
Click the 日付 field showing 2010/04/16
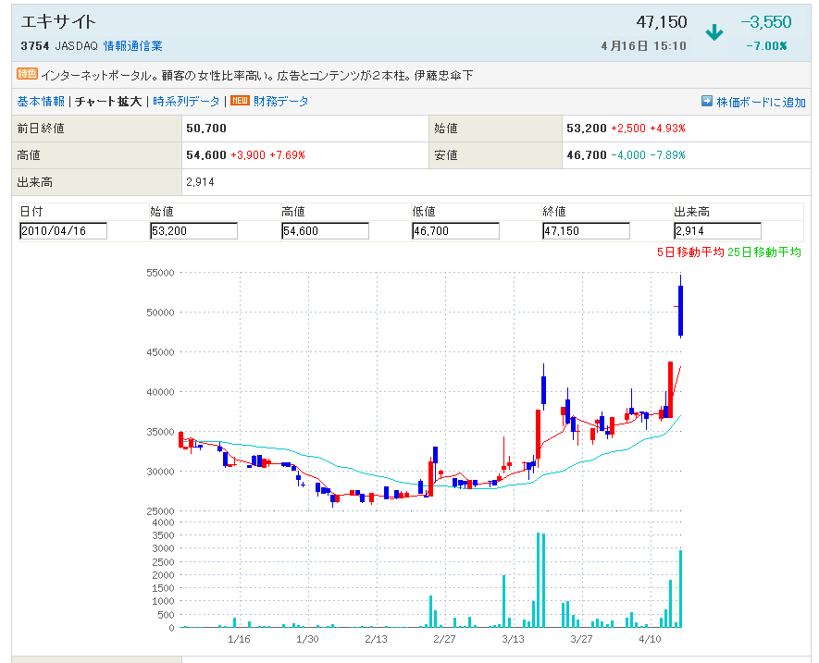63,231
